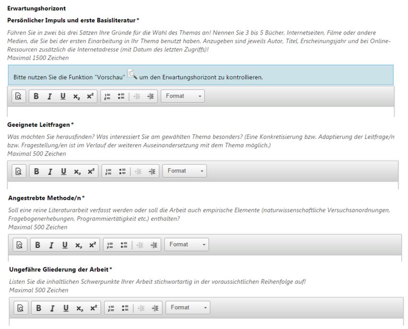This screenshot has width=408, height=329.
Task: Open preview in Ungefähre Gliederung editor toolbar
Action: point(21,308)
